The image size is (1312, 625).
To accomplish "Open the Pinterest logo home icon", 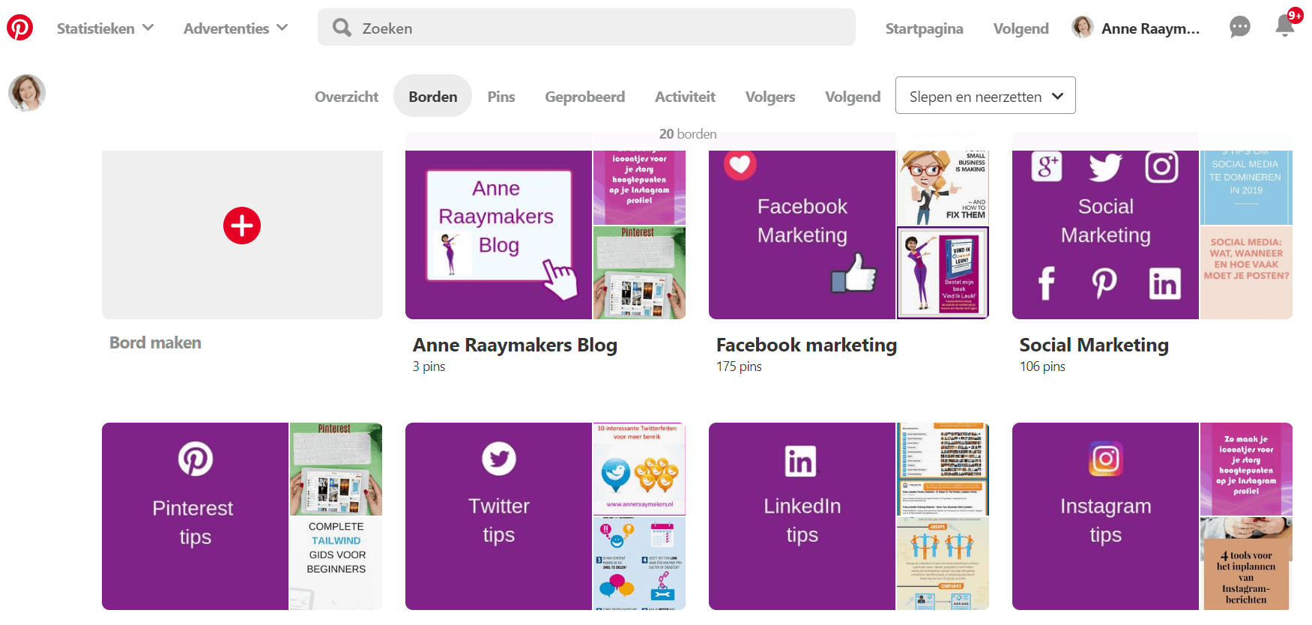I will tap(20, 28).
